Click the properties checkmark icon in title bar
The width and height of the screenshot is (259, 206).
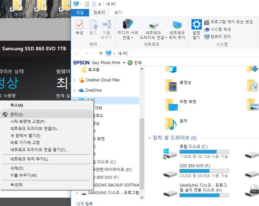87,4
